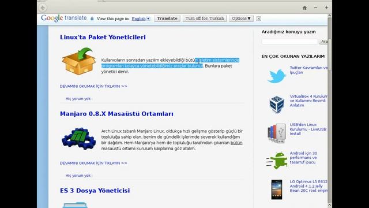Open DEVAMINI OKUMAK link under Manjaro article

pos(93,163)
